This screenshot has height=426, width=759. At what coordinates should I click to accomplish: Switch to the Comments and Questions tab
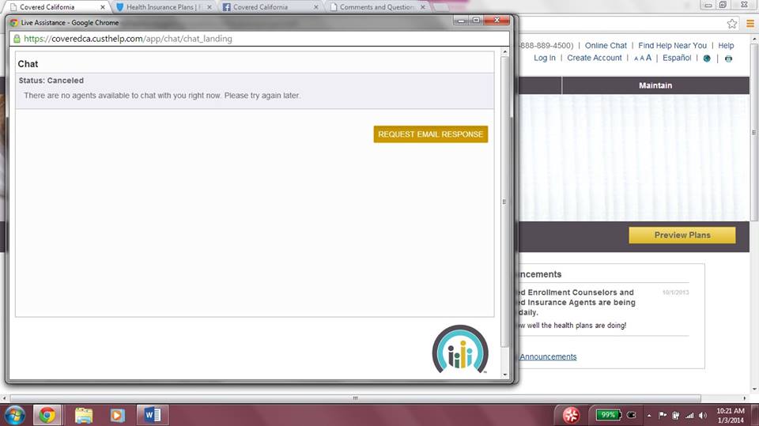[x=375, y=7]
